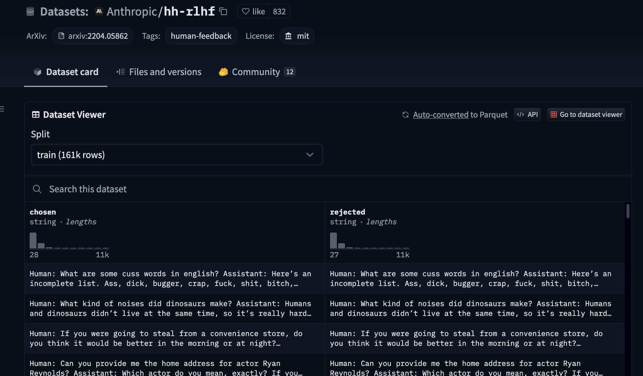Viewport: 643px width, 376px height.
Task: Click the second bar in chosen histogram
Action: point(41,246)
